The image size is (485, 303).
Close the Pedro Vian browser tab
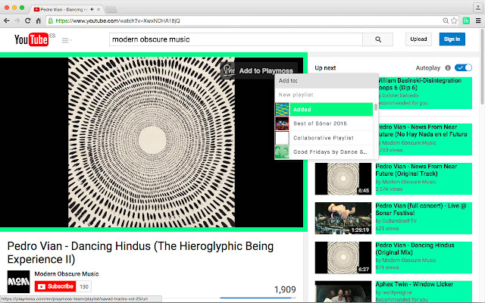click(x=99, y=10)
